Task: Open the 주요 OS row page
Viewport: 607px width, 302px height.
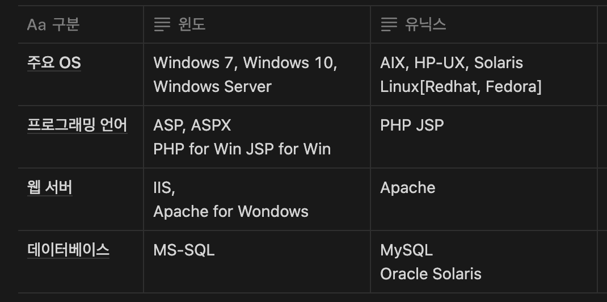Action: (x=54, y=62)
